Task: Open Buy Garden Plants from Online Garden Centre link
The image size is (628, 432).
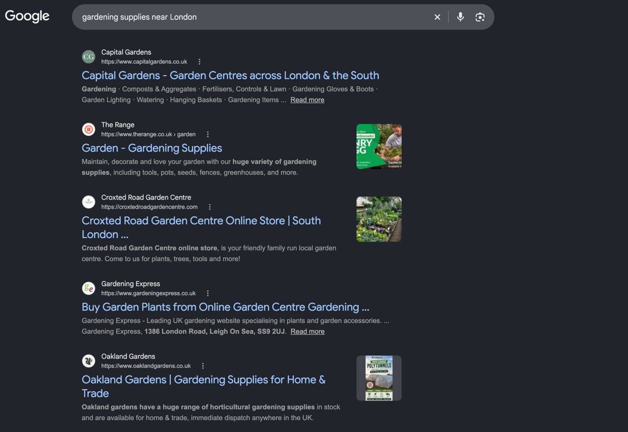Action: click(x=226, y=307)
